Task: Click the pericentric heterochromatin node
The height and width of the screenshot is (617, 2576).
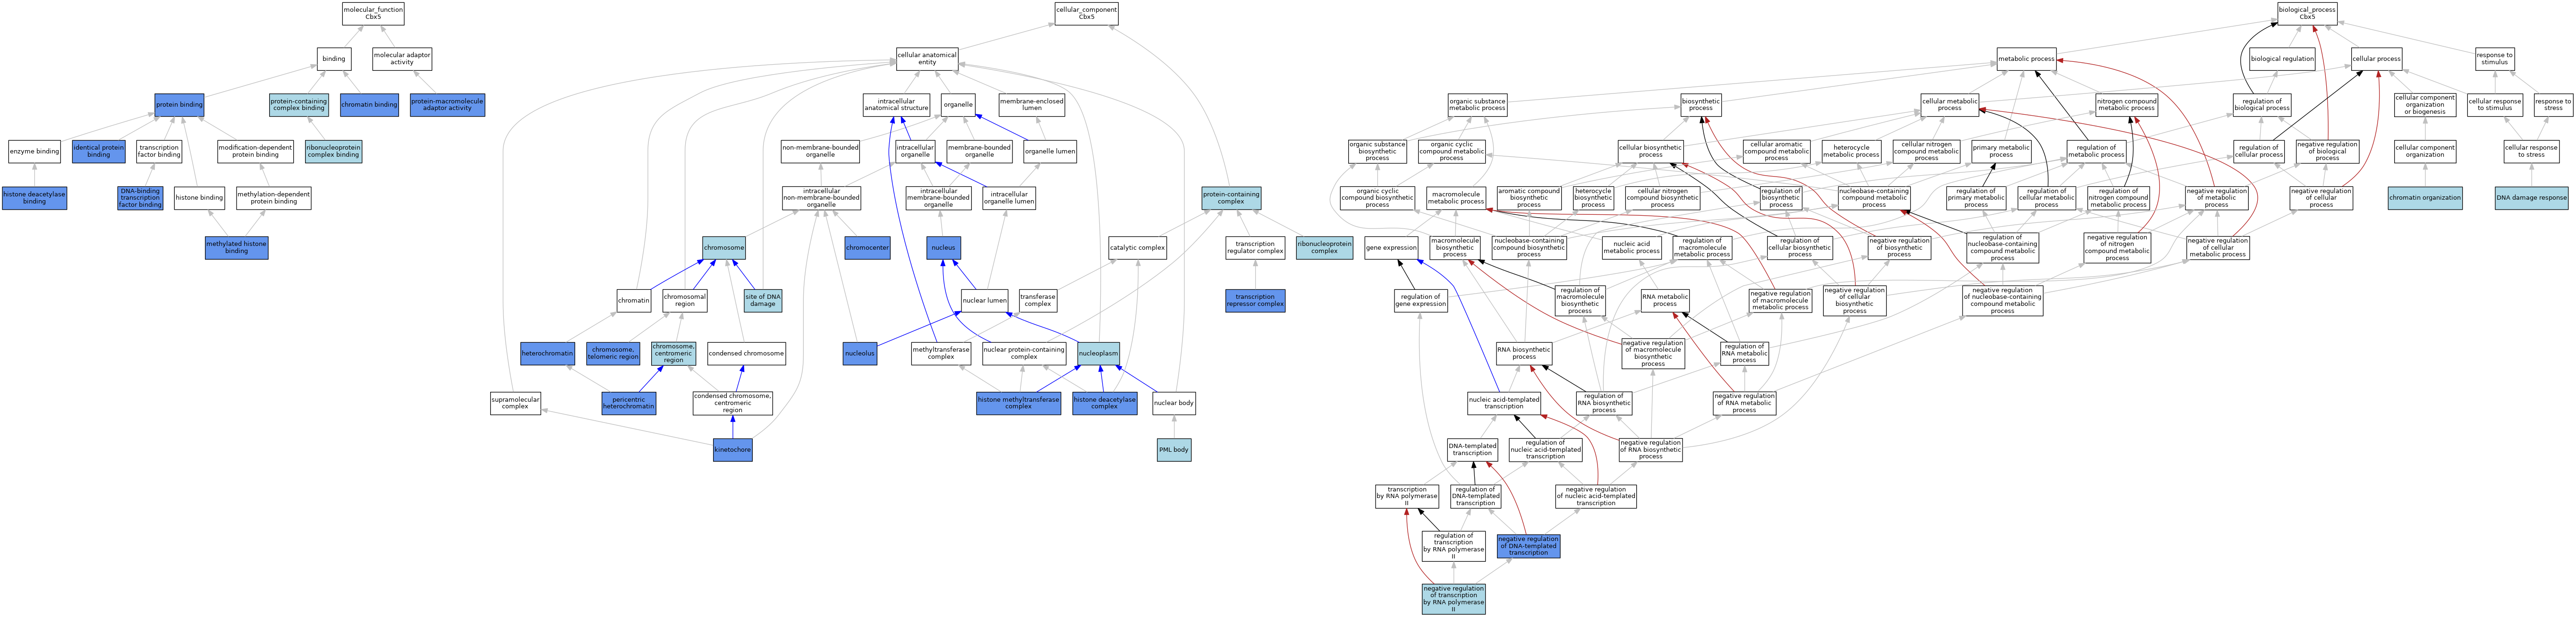Action: click(629, 403)
